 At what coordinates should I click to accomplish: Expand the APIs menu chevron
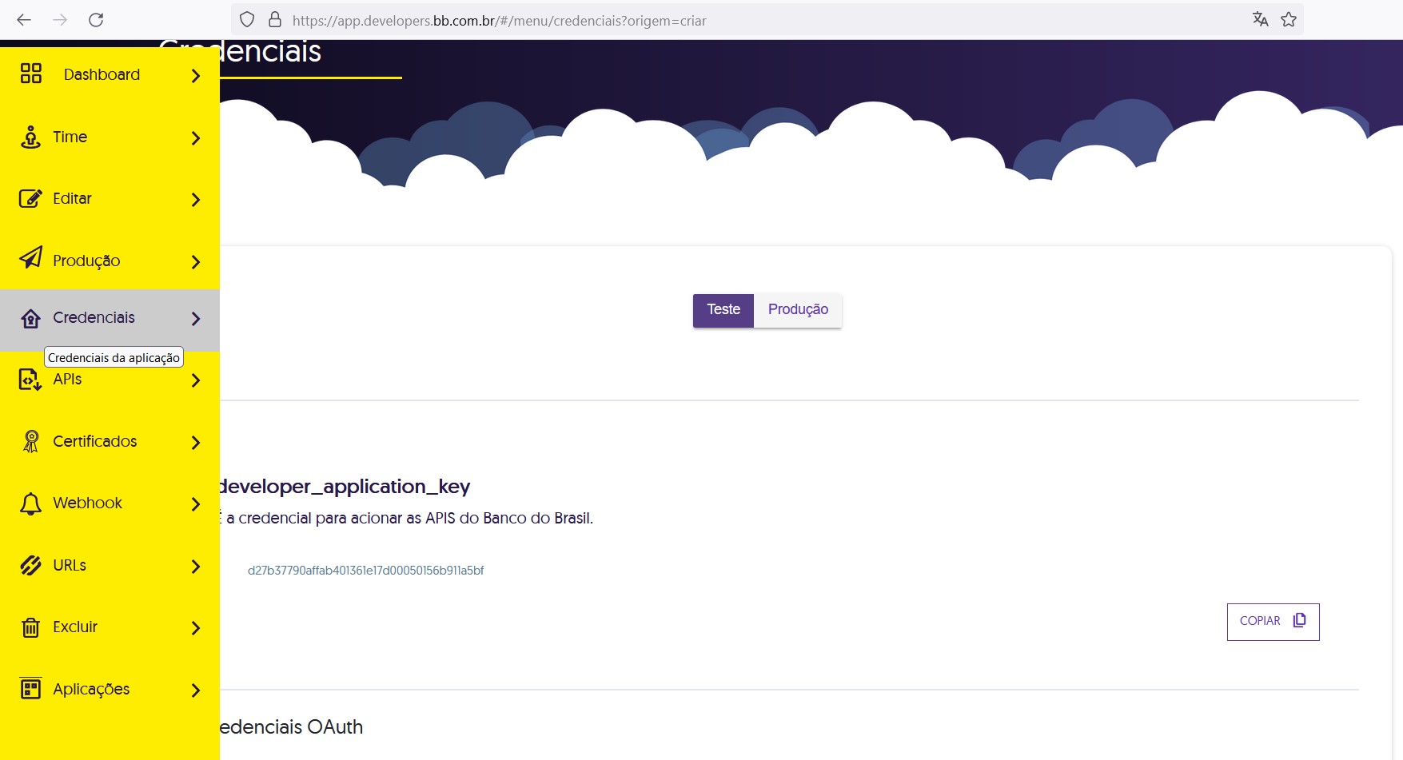196,381
